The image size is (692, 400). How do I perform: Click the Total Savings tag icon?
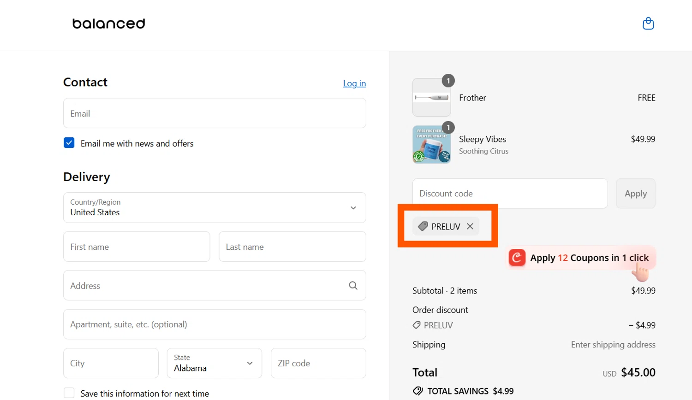tap(418, 391)
